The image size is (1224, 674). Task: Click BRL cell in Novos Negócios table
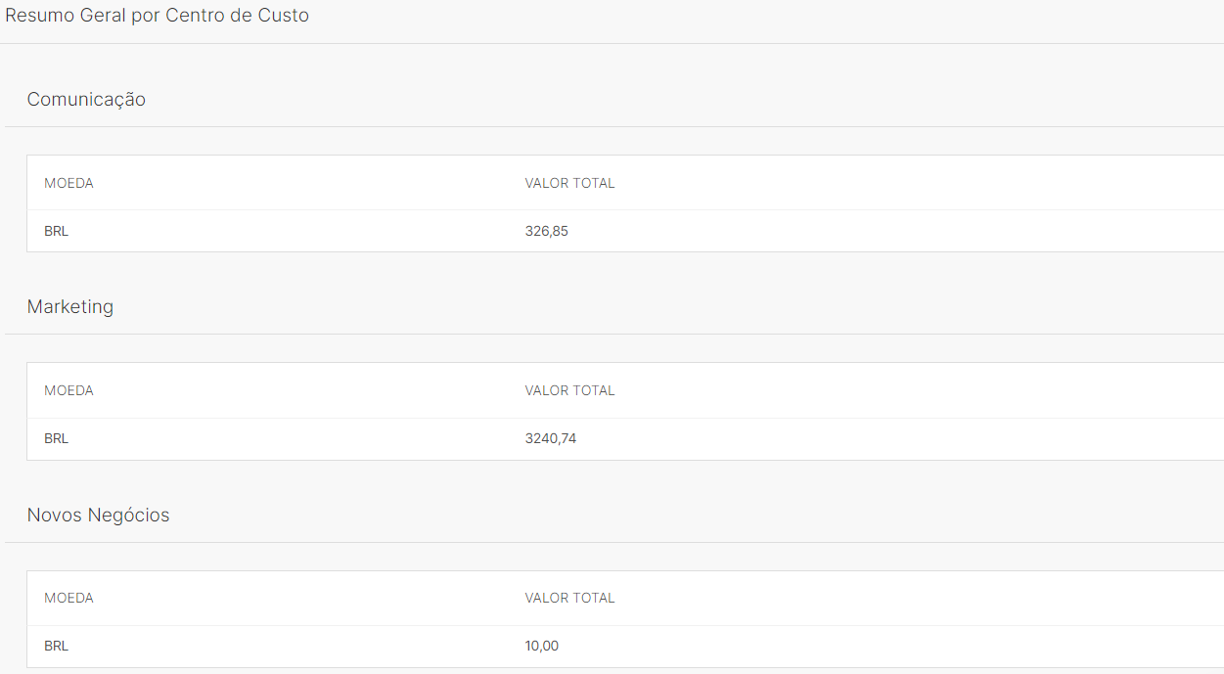[56, 647]
